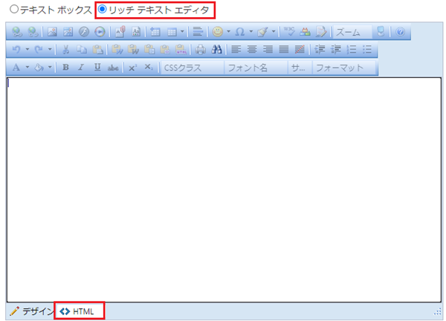Viewport: 446px width, 321px height.
Task: Toggle full screen mode monitor icon
Action: click(x=381, y=32)
